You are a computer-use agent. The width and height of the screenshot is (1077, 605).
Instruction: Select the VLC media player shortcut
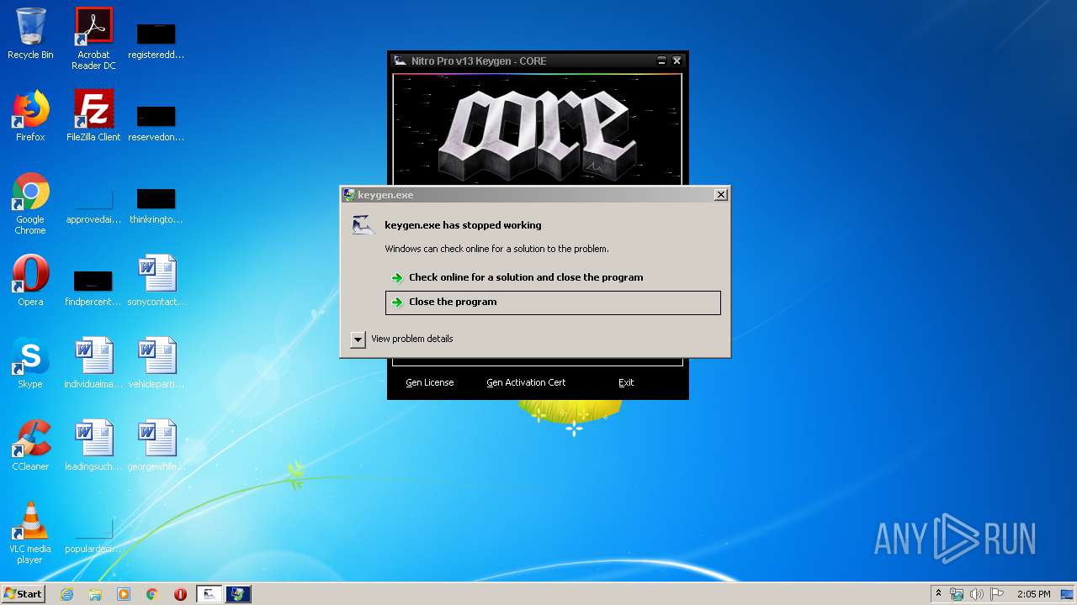(30, 533)
